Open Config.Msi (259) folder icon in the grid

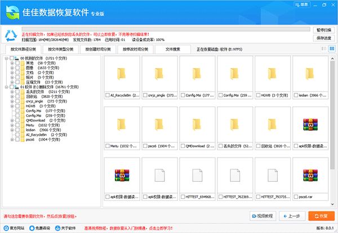[234, 74]
